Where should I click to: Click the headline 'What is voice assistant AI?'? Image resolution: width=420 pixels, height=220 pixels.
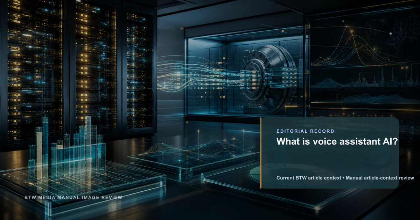point(337,141)
